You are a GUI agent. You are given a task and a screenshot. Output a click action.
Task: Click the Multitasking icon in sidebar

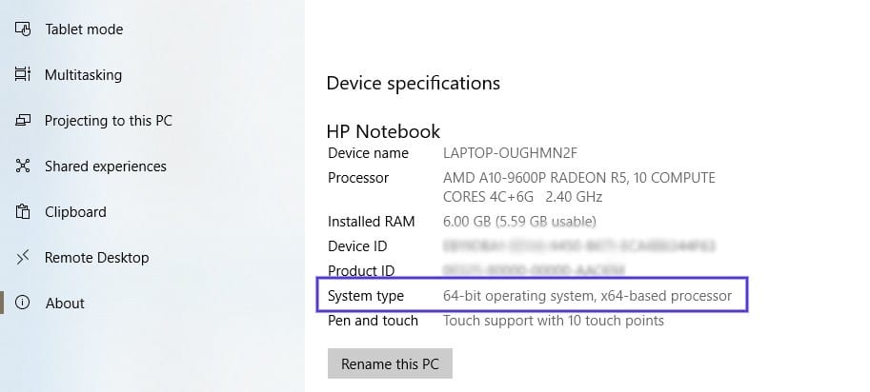[x=24, y=74]
